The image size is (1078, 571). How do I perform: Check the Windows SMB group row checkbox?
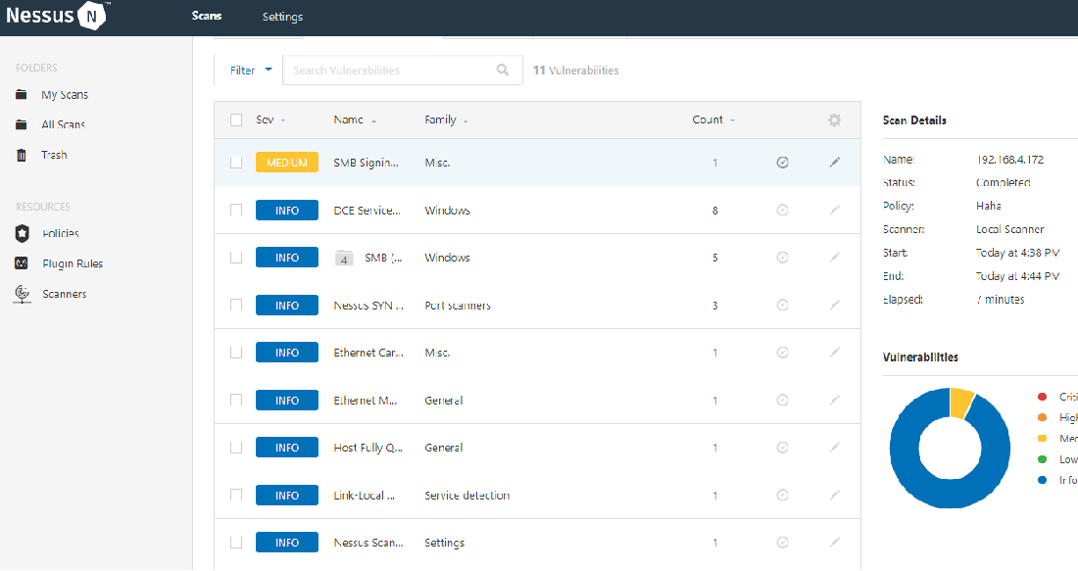tap(236, 258)
